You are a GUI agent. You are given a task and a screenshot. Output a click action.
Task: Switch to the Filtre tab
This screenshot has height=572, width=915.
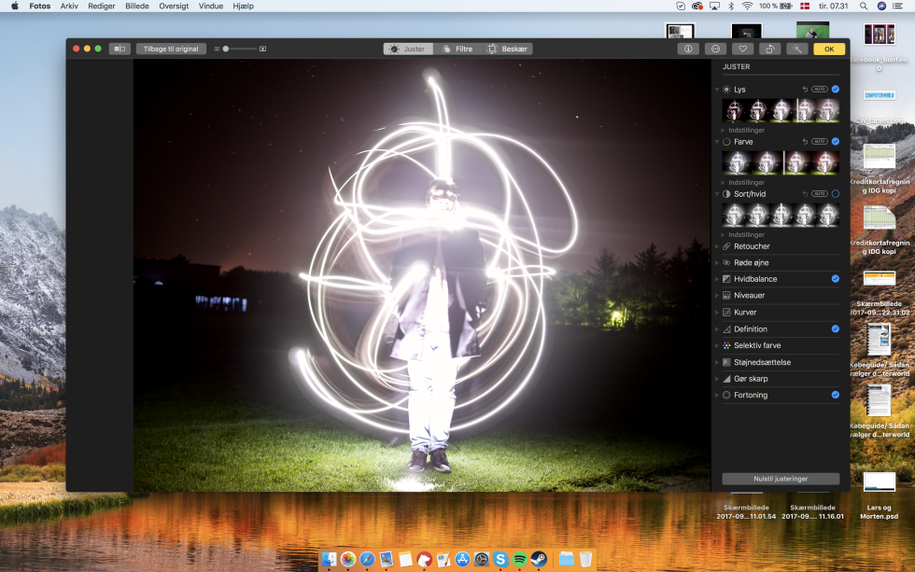pos(457,49)
